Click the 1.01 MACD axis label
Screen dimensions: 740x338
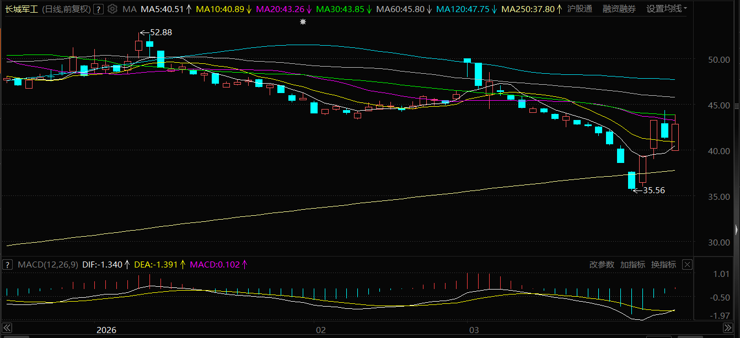(721, 274)
